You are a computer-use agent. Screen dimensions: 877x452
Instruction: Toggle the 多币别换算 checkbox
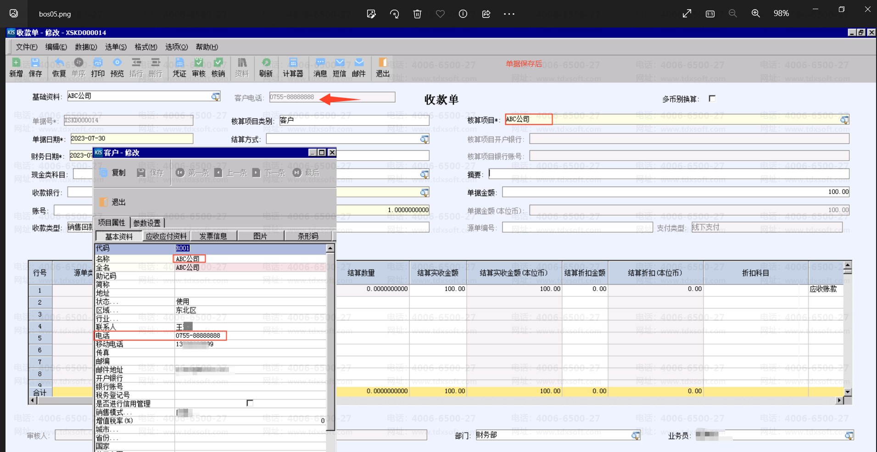pyautogui.click(x=712, y=99)
